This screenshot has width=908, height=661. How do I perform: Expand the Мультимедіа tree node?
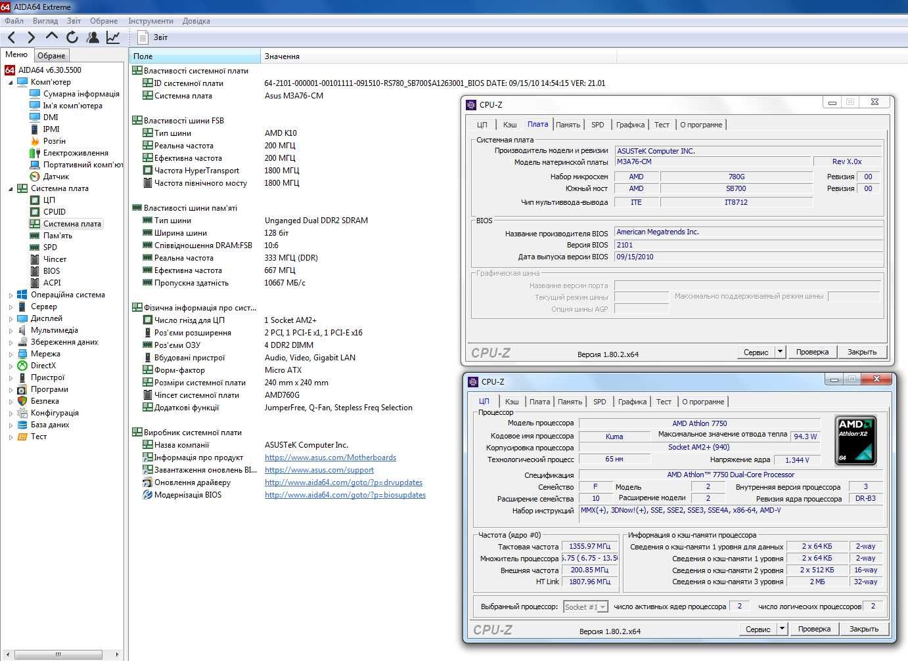click(x=11, y=330)
